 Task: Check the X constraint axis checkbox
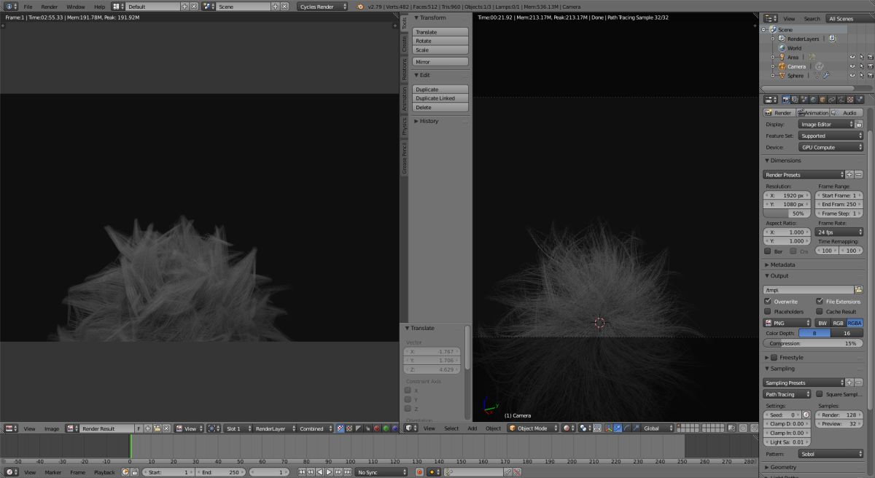[408, 391]
